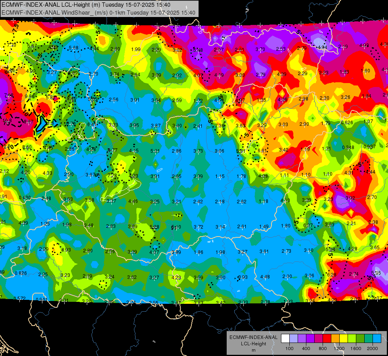Click the orange legend color swatch

tap(335, 339)
